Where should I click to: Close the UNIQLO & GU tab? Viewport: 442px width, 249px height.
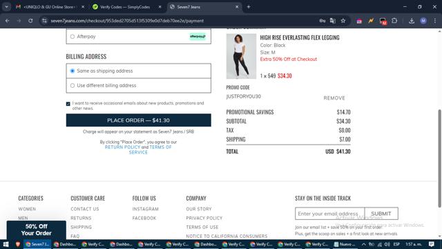click(x=83, y=7)
